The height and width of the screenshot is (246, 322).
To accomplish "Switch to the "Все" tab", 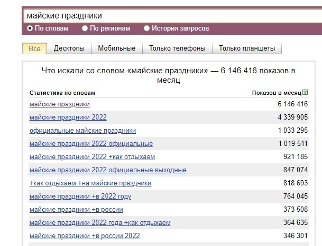I will pyautogui.click(x=34, y=48).
